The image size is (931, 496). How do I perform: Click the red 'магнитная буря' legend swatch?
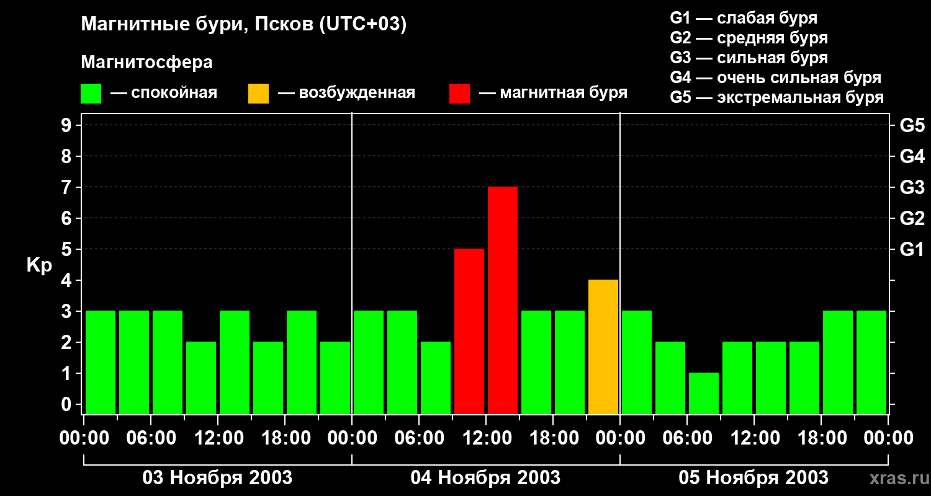459,94
